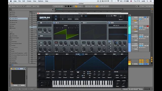
Task: Open the OSC A Default wavetable menu
Action: click(x=66, y=26)
